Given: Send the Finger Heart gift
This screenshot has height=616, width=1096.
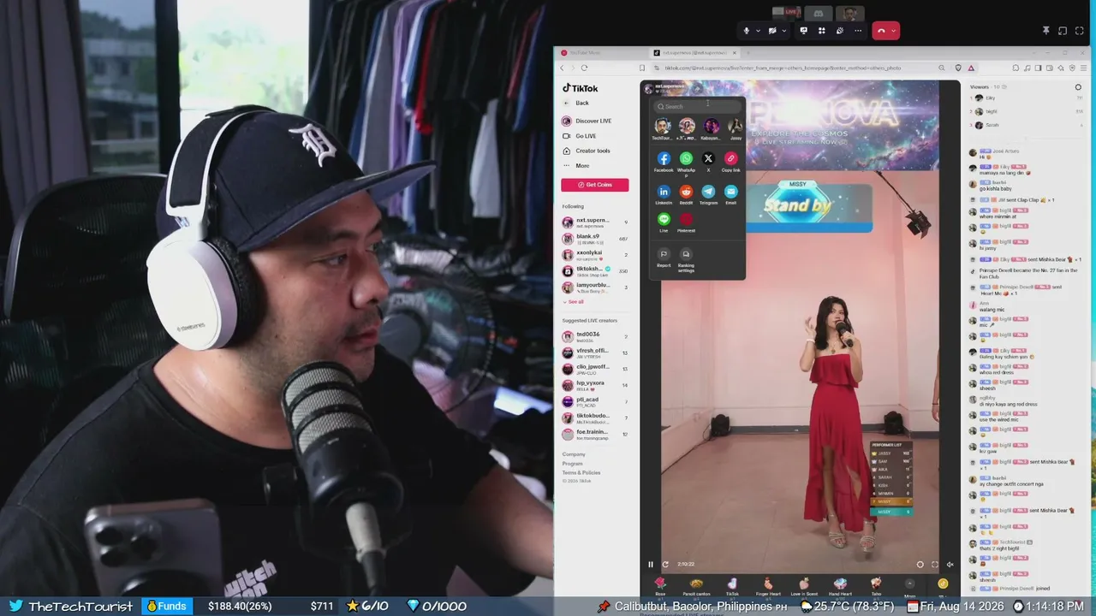Looking at the screenshot, I should (768, 586).
